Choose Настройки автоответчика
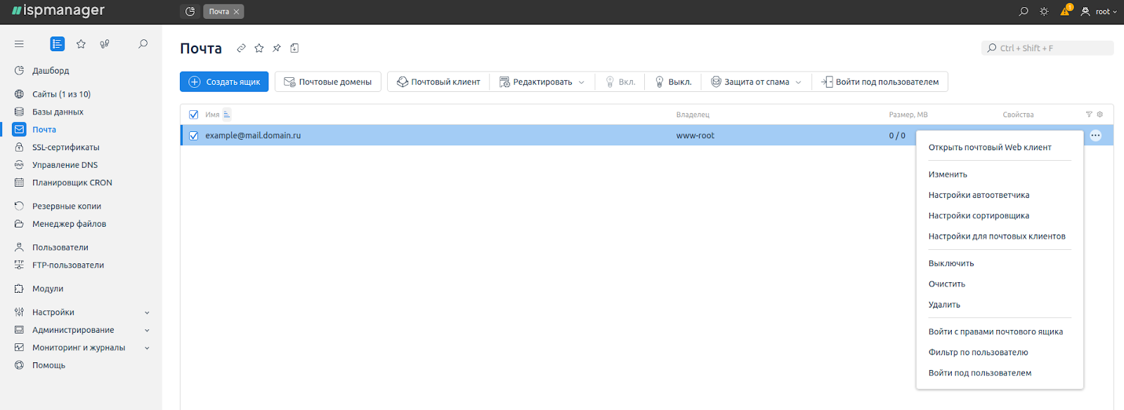The height and width of the screenshot is (410, 1124). (979, 195)
